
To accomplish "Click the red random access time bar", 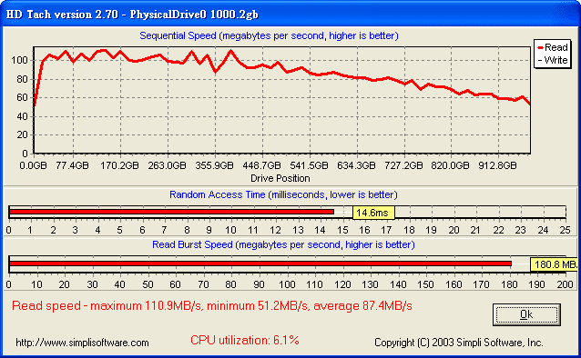I will 171,212.
